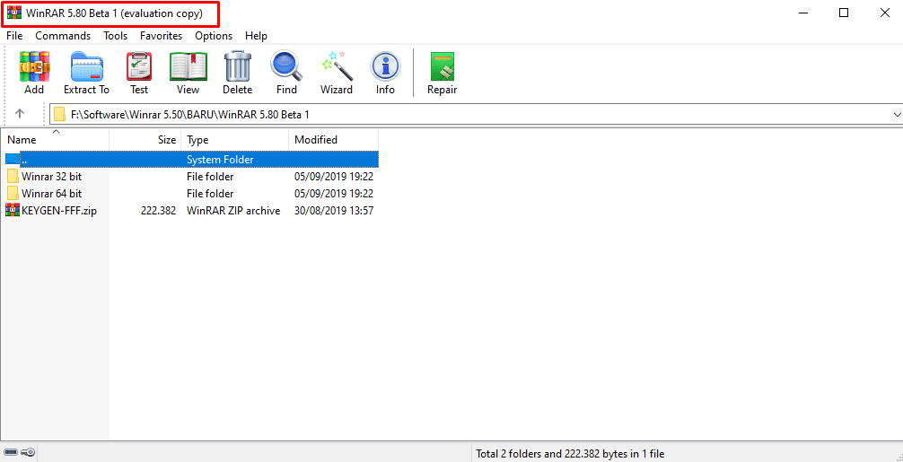Screen dimensions: 903x462
Task: Click the Winrar 64 bit folder icon
Action: (x=13, y=193)
